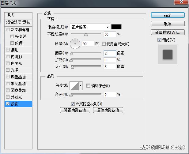Focus the angle value field
Image resolution: width=189 pixels, height=154 pixels.
pyautogui.click(x=88, y=44)
